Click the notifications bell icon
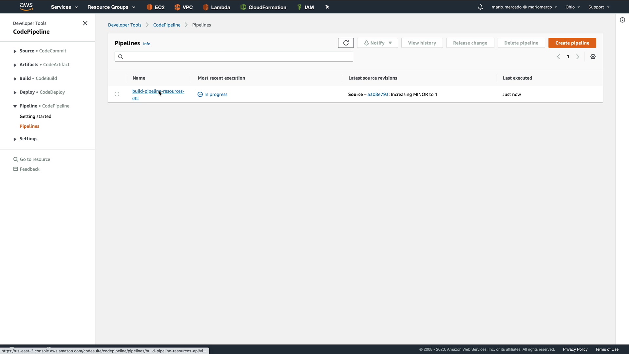 coord(480,7)
